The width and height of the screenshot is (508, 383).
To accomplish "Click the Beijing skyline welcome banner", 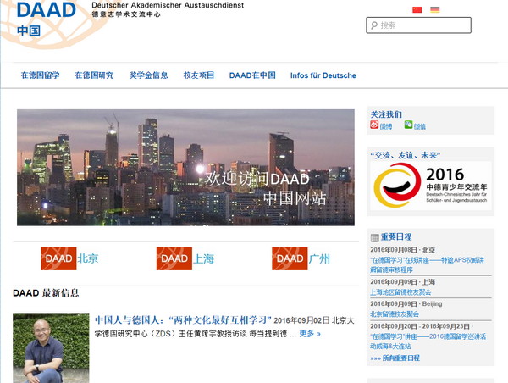I will coord(185,167).
